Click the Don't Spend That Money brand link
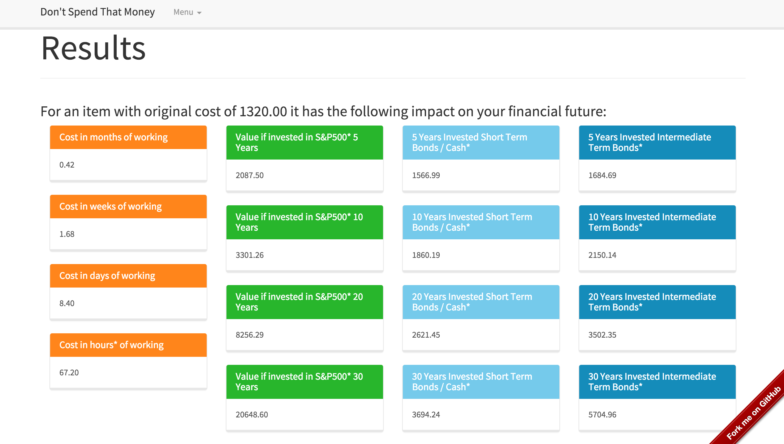This screenshot has width=784, height=444. coord(97,12)
